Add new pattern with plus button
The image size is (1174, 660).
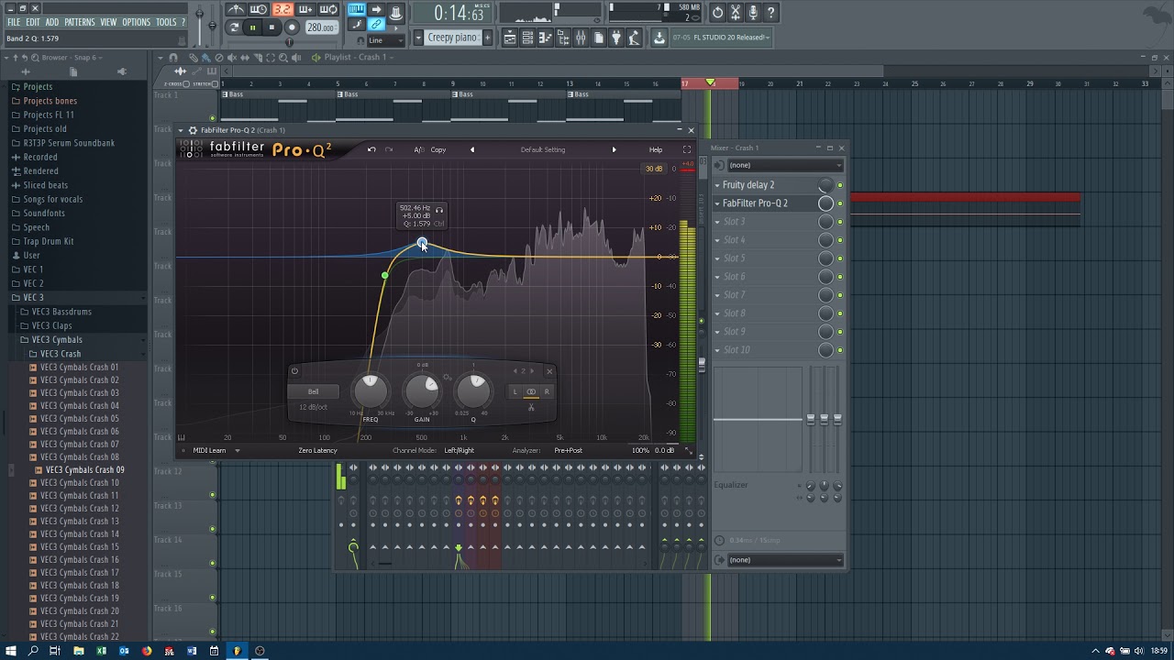click(487, 38)
